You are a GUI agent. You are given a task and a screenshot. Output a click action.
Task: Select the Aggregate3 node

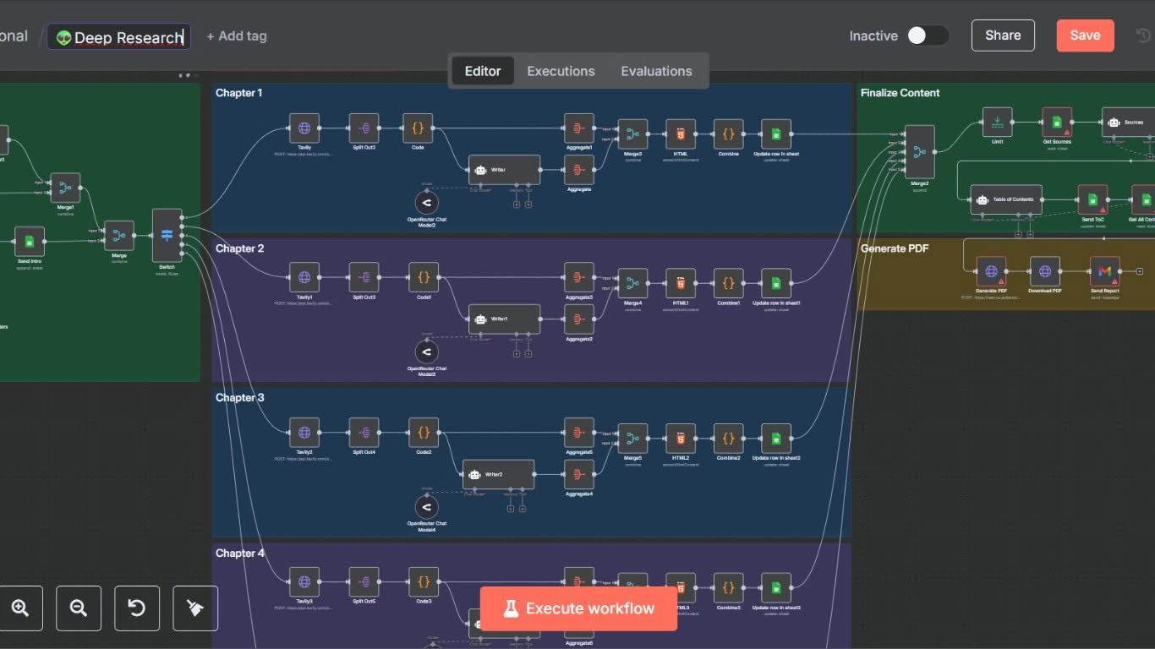pyautogui.click(x=579, y=277)
